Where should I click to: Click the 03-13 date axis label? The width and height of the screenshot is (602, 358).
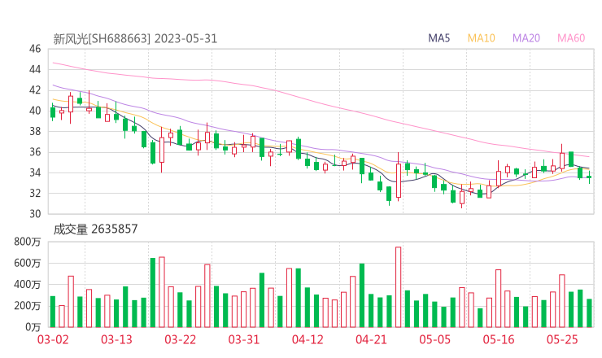coord(116,339)
